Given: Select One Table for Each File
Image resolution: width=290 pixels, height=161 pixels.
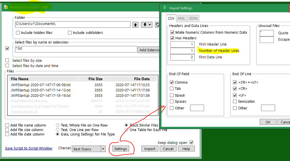Looking at the screenshot, I should click(126, 130).
